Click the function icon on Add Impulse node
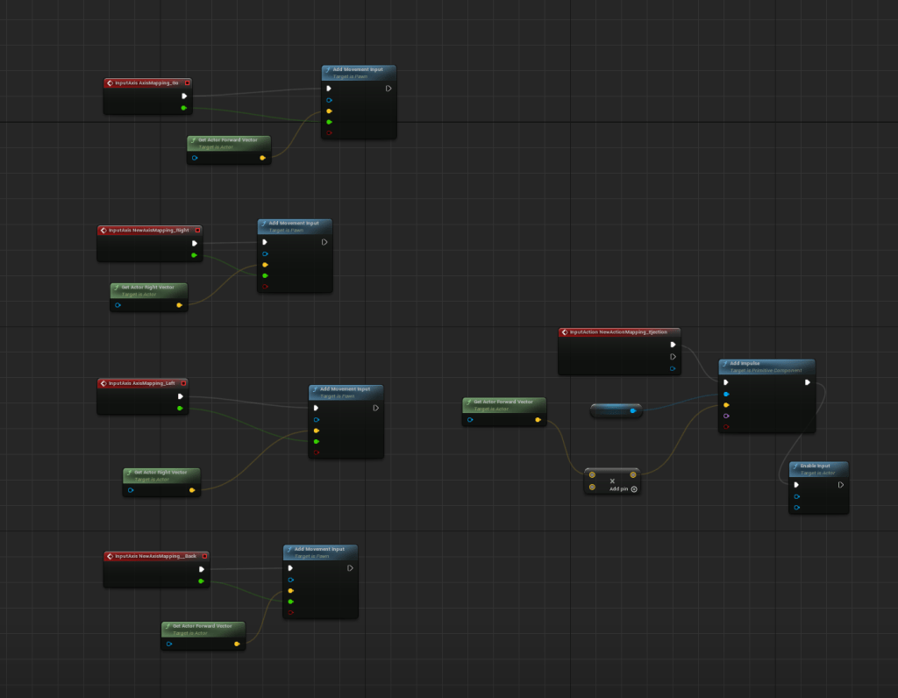This screenshot has height=698, width=898. [724, 363]
